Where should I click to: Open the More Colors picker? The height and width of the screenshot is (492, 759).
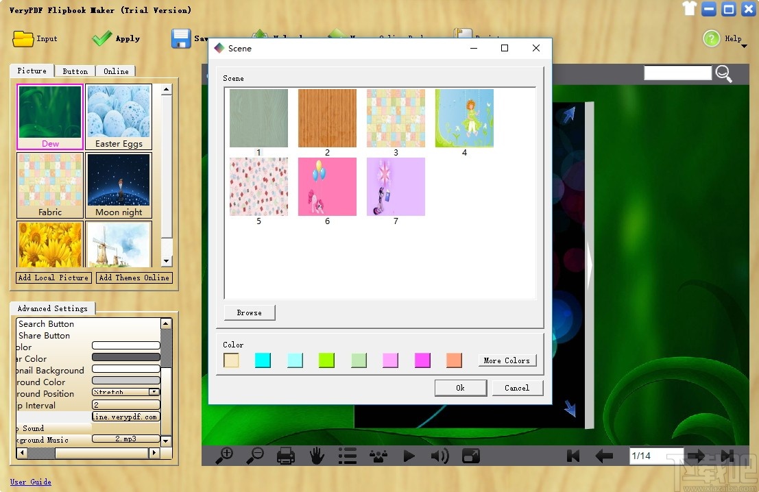pyautogui.click(x=507, y=360)
